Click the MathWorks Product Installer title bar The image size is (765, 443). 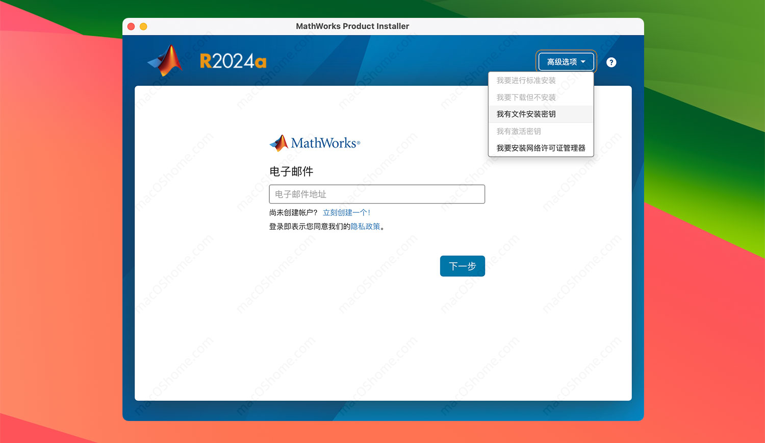(352, 26)
